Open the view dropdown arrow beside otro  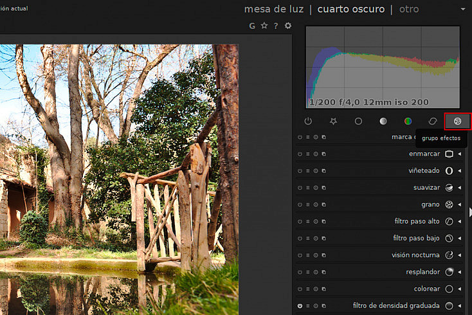463,9
